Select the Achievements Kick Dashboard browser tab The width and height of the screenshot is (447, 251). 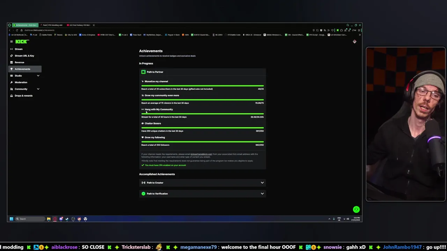(25, 25)
